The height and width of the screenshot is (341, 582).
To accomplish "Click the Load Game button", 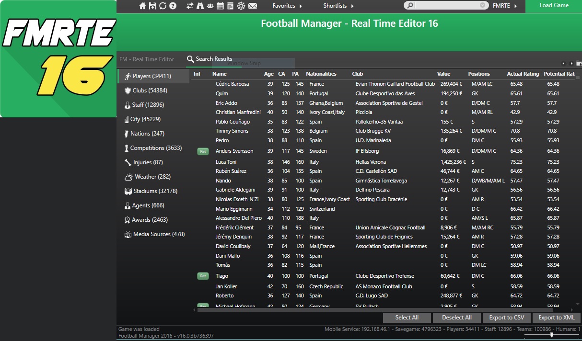I will pyautogui.click(x=554, y=6).
